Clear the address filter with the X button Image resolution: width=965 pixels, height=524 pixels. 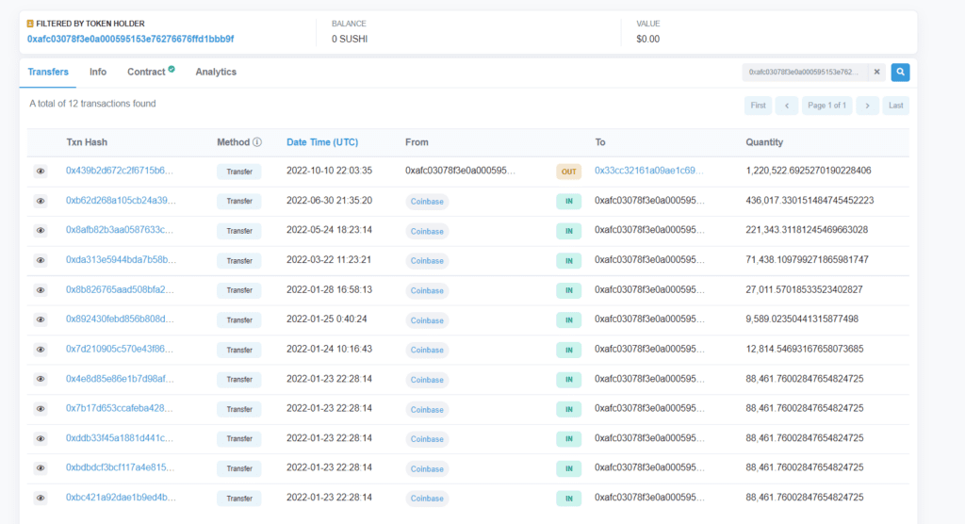click(x=877, y=72)
